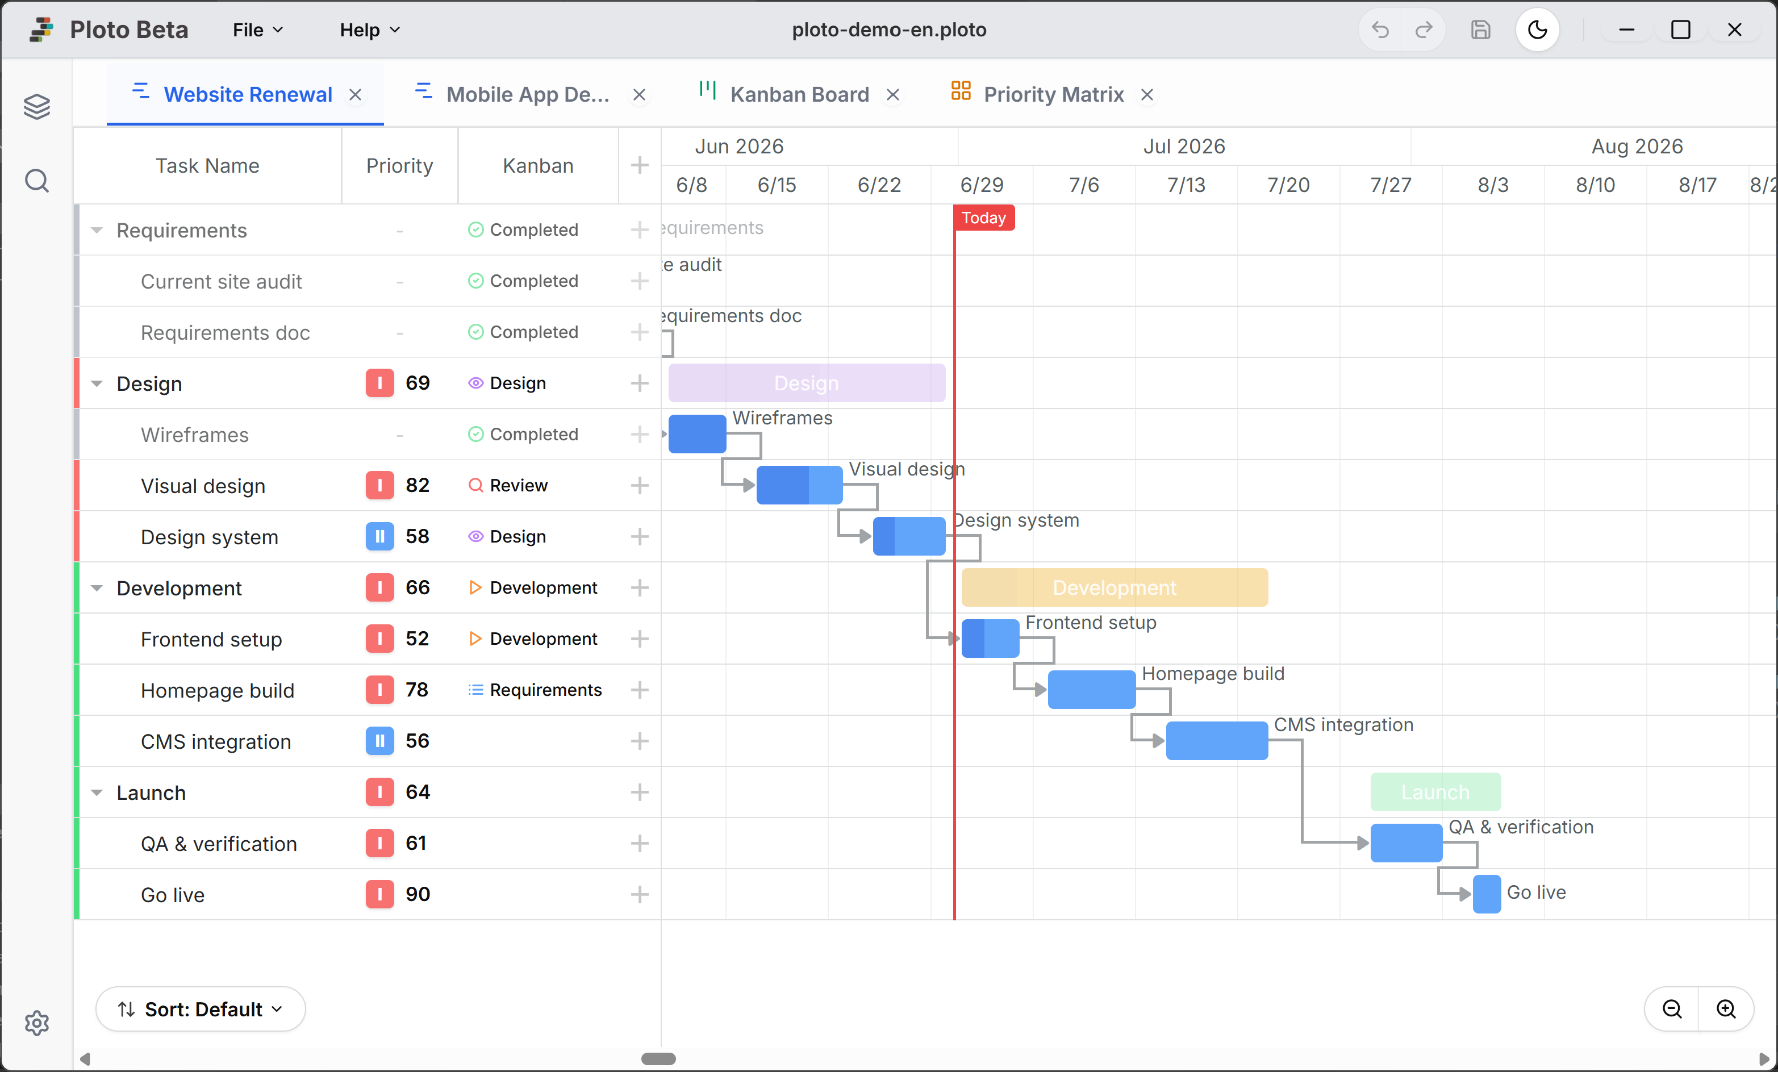The image size is (1778, 1072).
Task: Switch to Mobile App De... tab
Action: [x=528, y=94]
